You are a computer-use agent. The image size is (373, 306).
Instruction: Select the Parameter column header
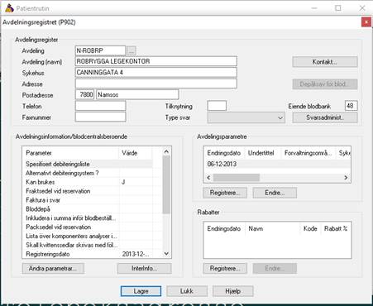[x=71, y=153]
